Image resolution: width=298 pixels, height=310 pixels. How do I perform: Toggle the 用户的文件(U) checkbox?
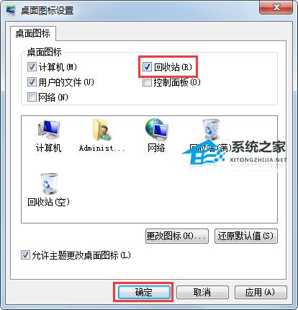pos(32,82)
